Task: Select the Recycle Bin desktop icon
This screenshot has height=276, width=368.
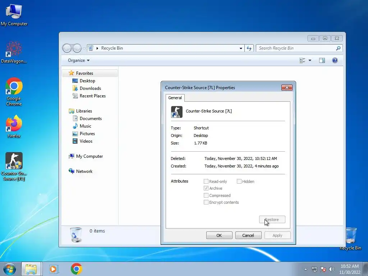Action: pos(350,239)
